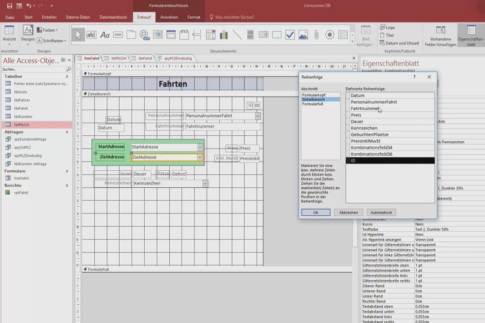The height and width of the screenshot is (323, 485).
Task: Open the ZielAdresse combo box arrow in form
Action: [x=200, y=157]
